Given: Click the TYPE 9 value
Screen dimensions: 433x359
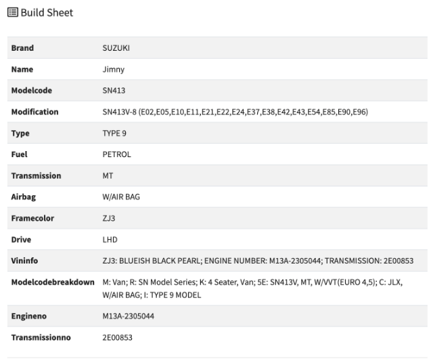Looking at the screenshot, I should coord(114,133).
